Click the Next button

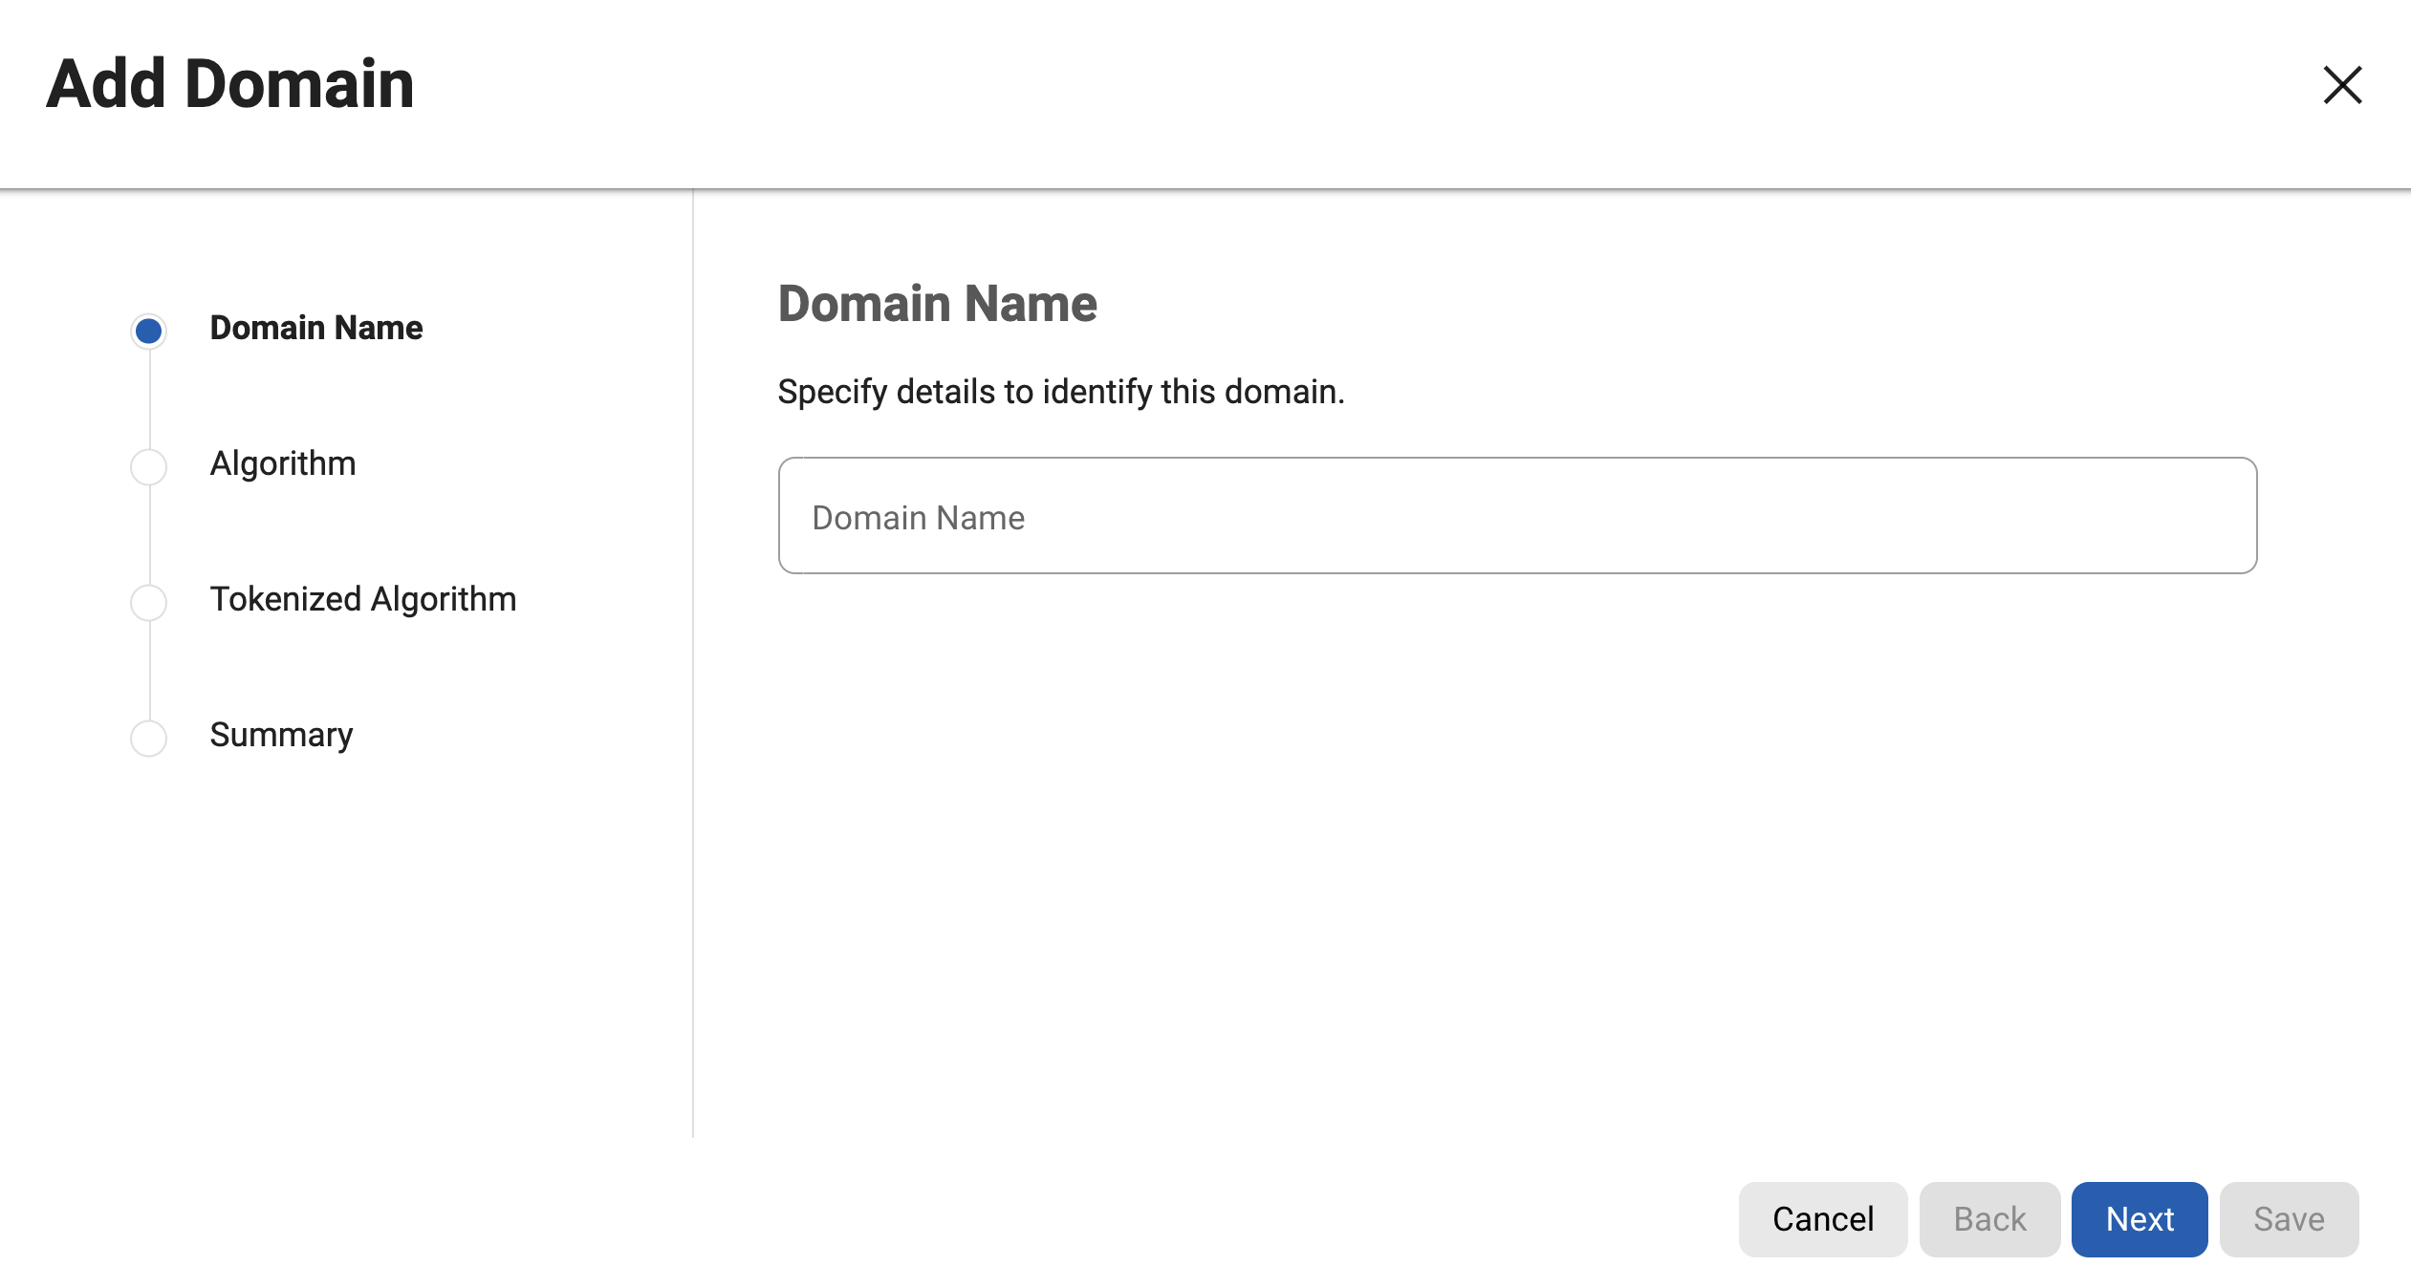coord(2139,1218)
